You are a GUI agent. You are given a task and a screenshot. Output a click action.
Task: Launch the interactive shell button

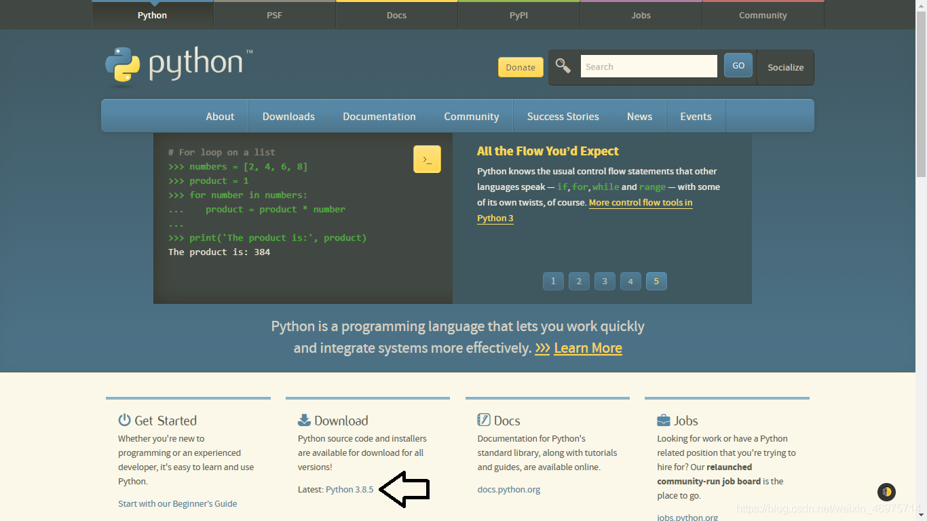coord(427,159)
